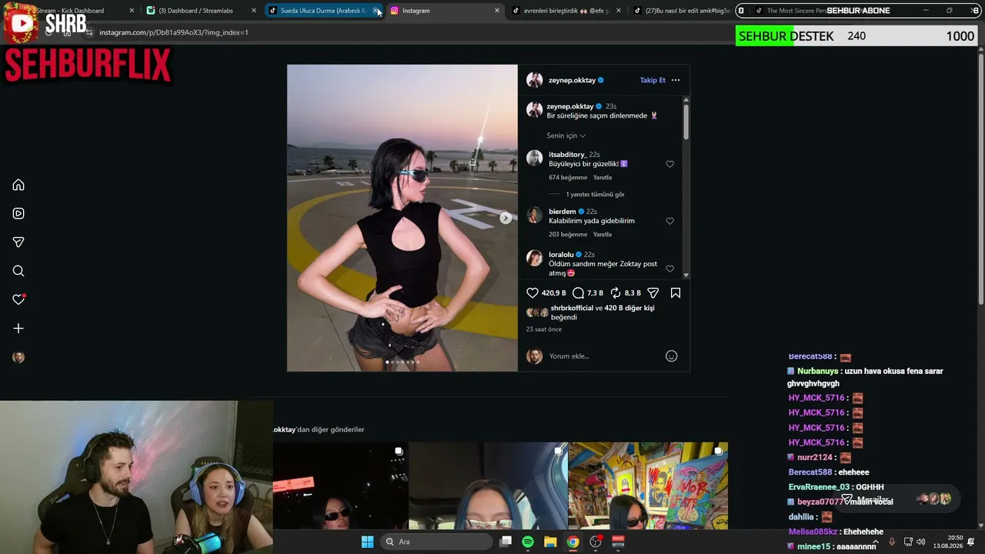The width and height of the screenshot is (985, 554).
Task: Open Direct messages paper-plane sidebar icon
Action: click(x=18, y=242)
